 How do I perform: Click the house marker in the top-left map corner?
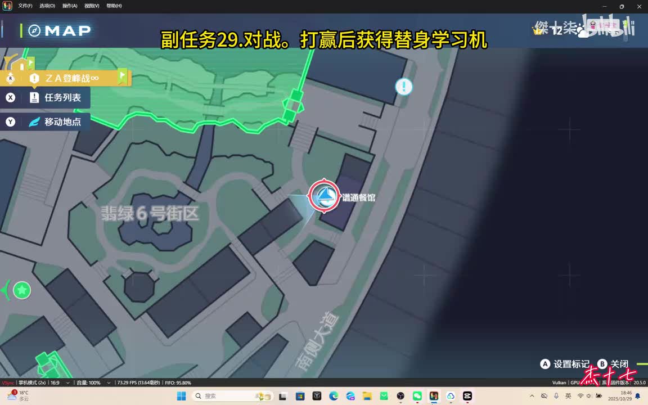tap(21, 65)
